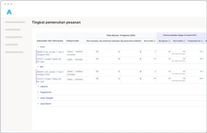The image size is (207, 133).
Task: Open info icon for Qty tersedia in Pesanan penjualan
Action: [184, 41]
